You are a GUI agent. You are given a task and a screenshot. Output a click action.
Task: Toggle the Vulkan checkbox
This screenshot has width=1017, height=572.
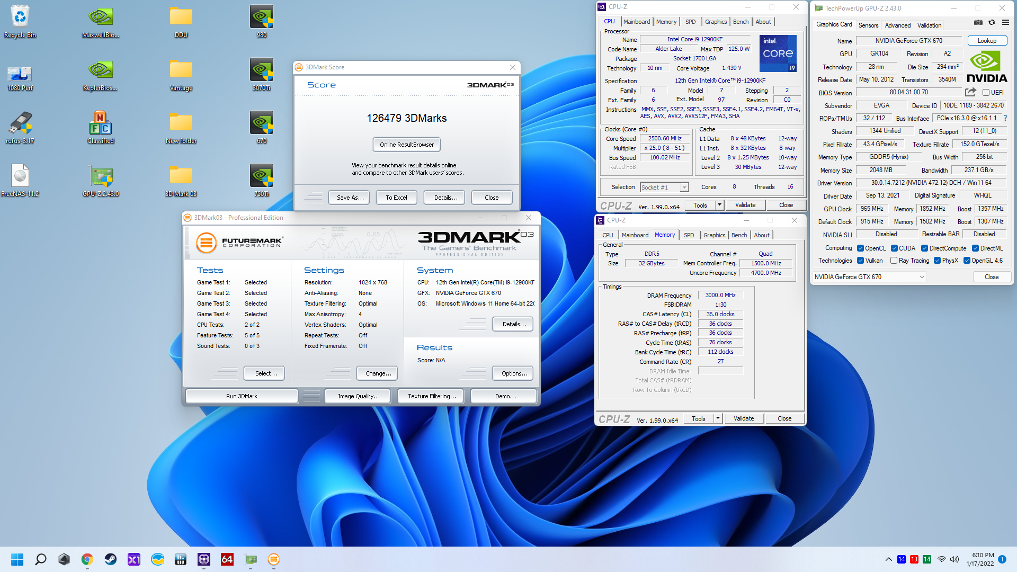[861, 261]
